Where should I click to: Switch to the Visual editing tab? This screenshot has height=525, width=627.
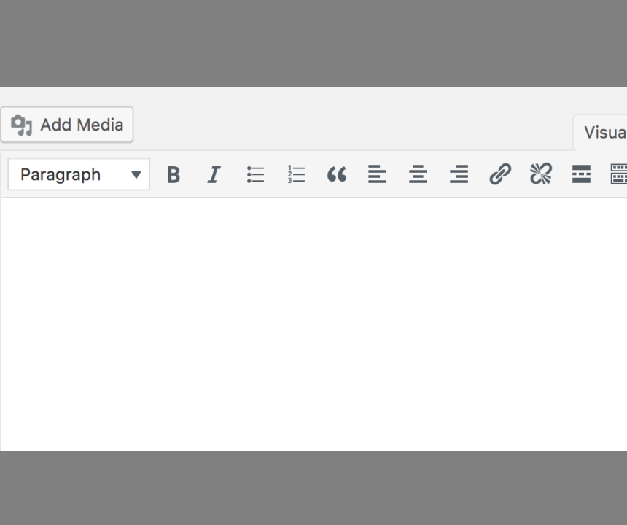(x=604, y=132)
